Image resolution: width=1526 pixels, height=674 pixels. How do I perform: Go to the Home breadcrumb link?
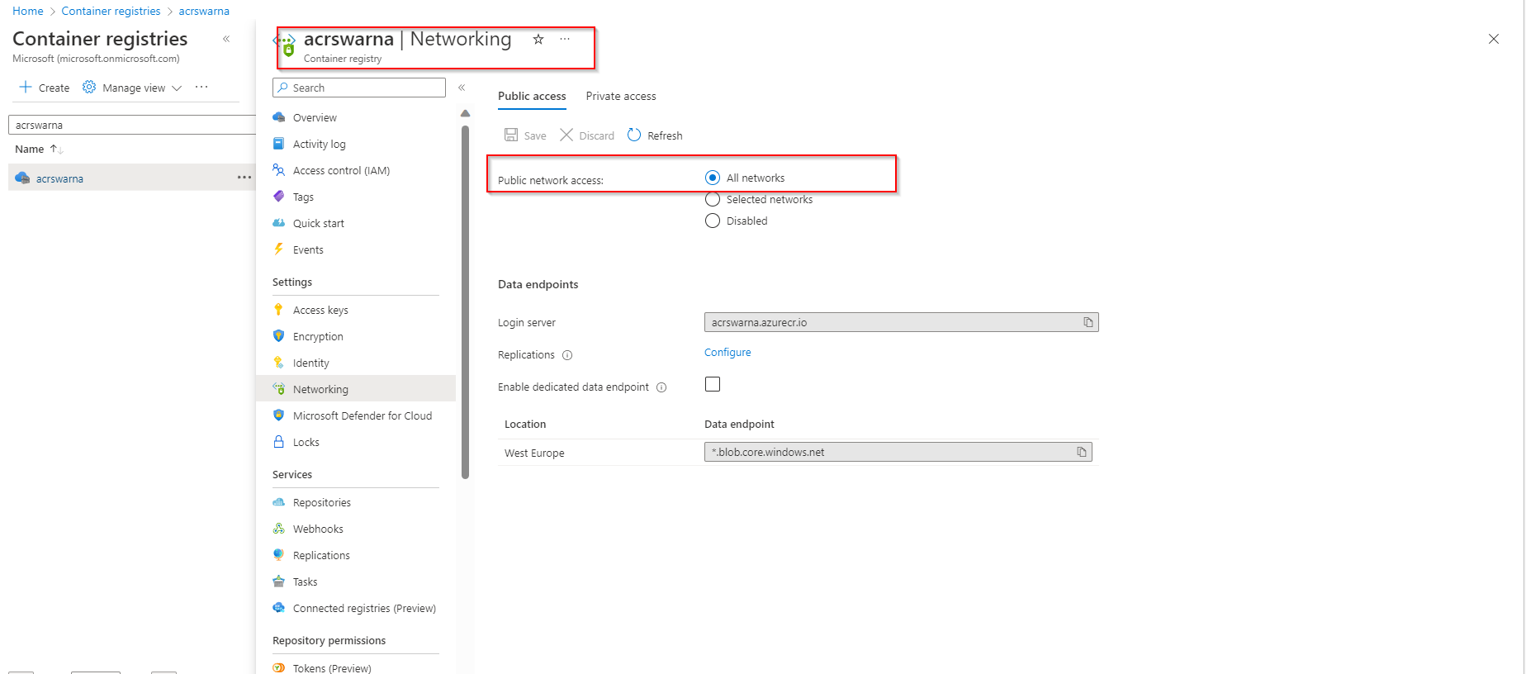click(x=28, y=12)
